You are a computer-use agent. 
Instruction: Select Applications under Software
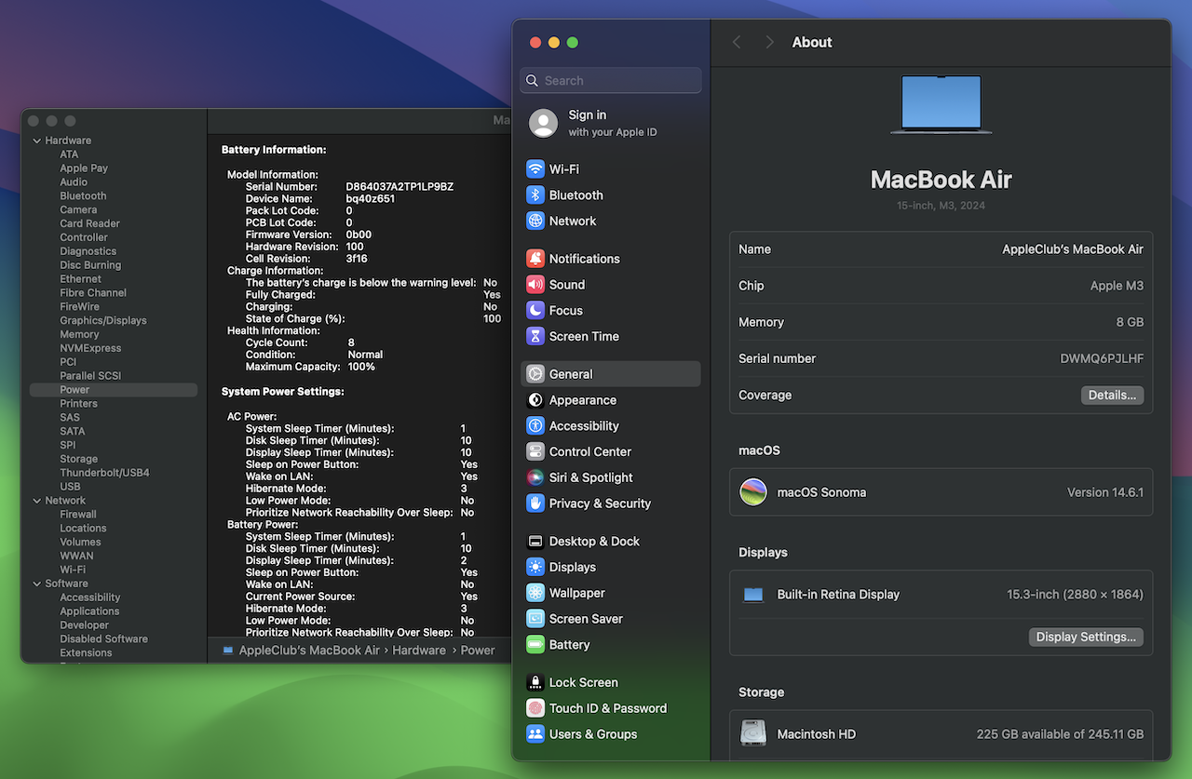point(89,611)
